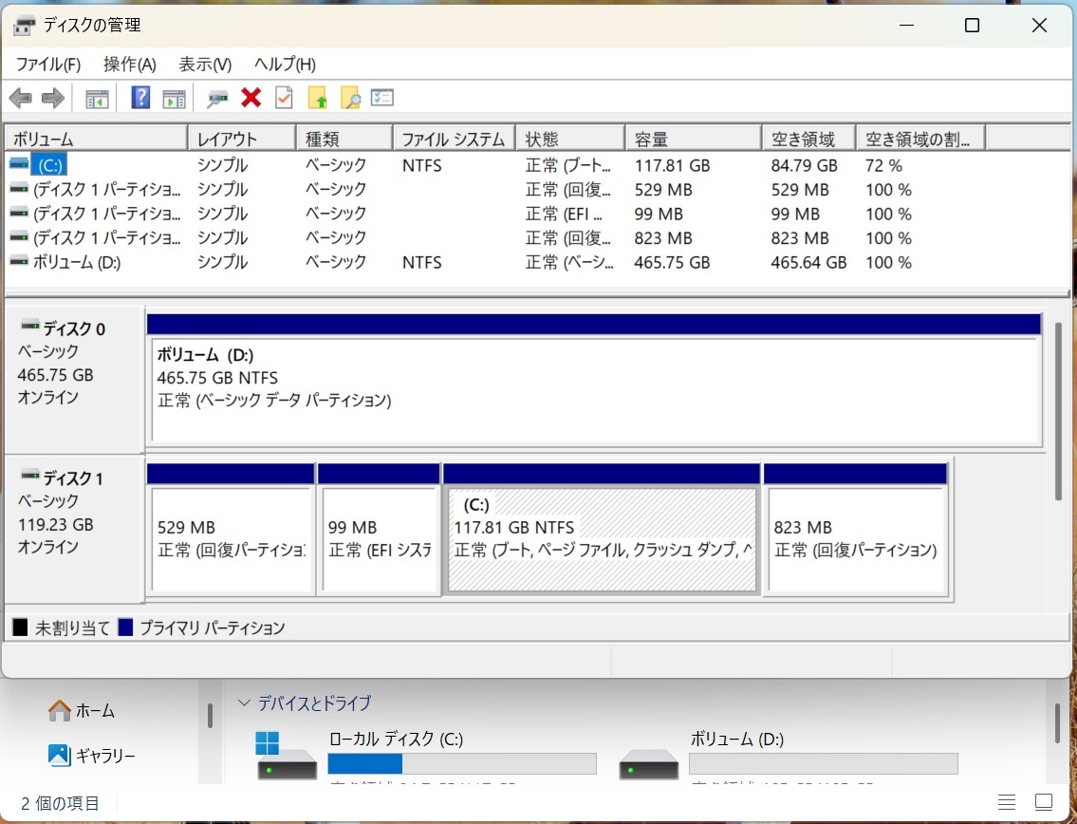The width and height of the screenshot is (1077, 824).
Task: Click the black 未割り当て legend swatch
Action: tap(20, 627)
